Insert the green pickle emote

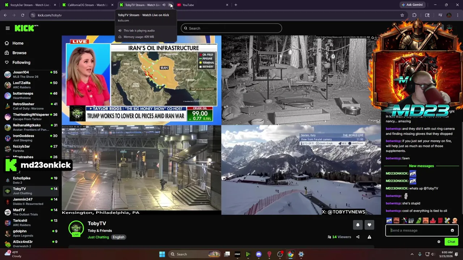click(418, 221)
